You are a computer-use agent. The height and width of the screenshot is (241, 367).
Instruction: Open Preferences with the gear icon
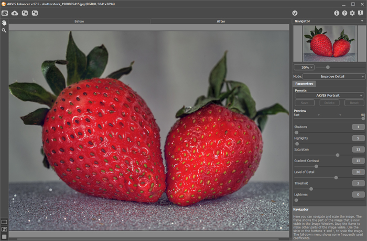coord(352,13)
